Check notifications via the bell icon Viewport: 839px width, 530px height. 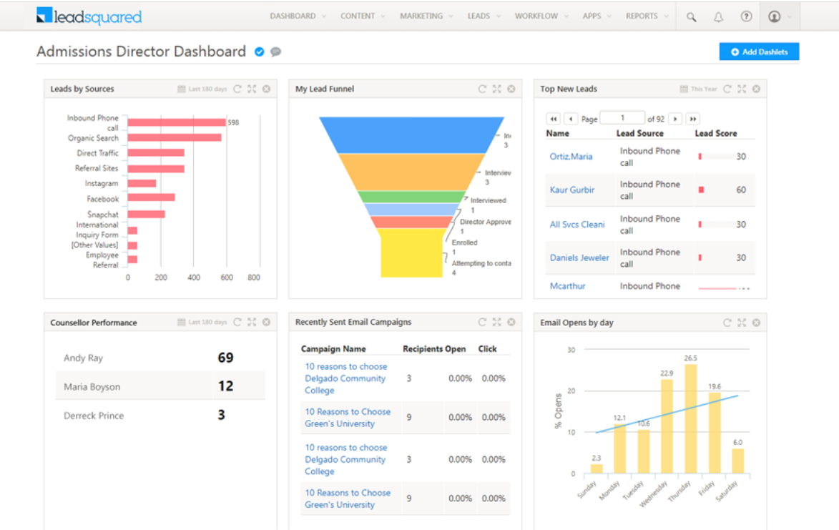pos(718,16)
